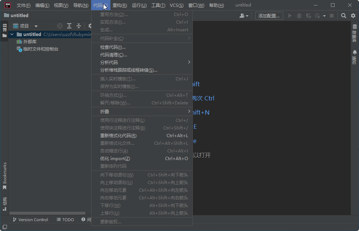Click the Profiler run icon
Image resolution: width=359 pixels, height=231 pixels.
click(317, 16)
